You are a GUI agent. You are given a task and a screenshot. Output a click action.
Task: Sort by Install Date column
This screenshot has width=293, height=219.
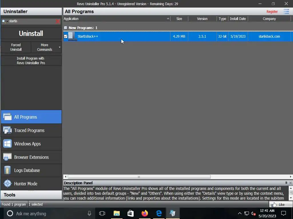[238, 19]
